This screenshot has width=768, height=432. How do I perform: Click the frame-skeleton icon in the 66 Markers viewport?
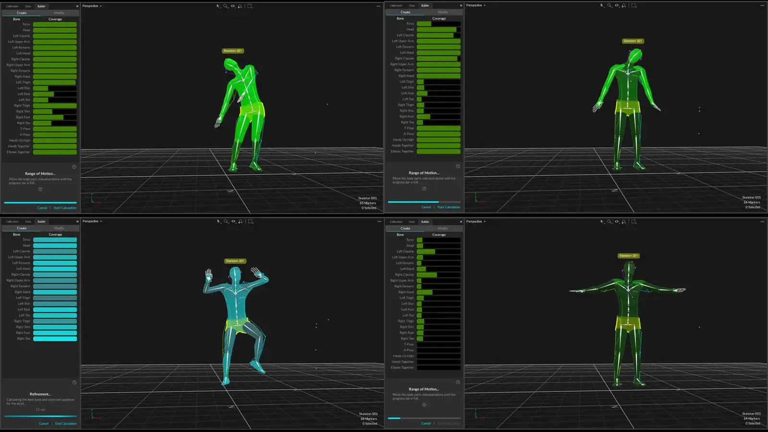point(624,5)
